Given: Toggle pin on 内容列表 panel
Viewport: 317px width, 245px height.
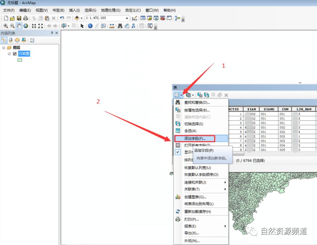Looking at the screenshot, I should pos(52,33).
